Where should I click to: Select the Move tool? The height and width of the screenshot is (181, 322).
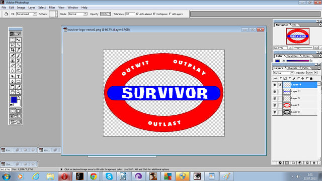[x=18, y=40]
